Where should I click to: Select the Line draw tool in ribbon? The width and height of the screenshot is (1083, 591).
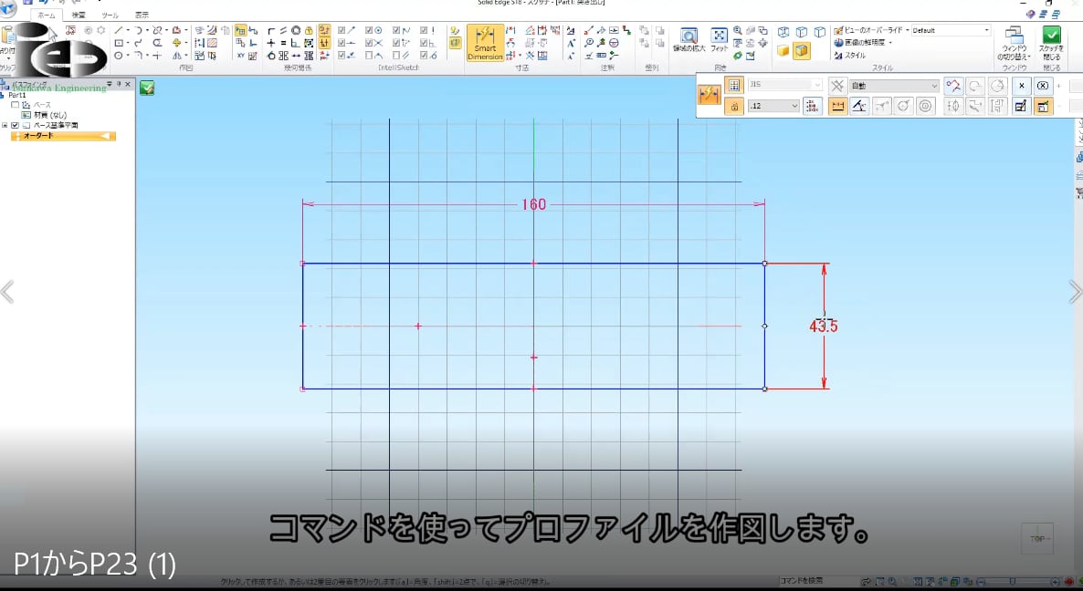click(119, 30)
